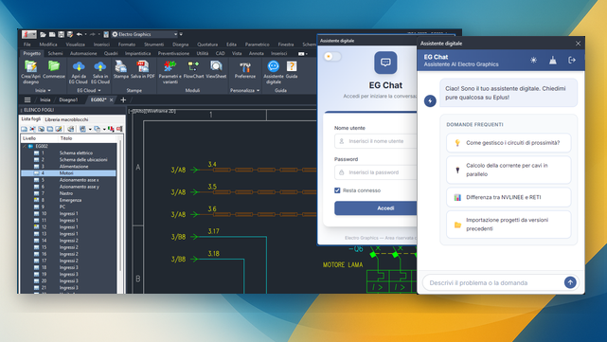Click the open file icon in quick access bar
607x342 pixels.
43,34
